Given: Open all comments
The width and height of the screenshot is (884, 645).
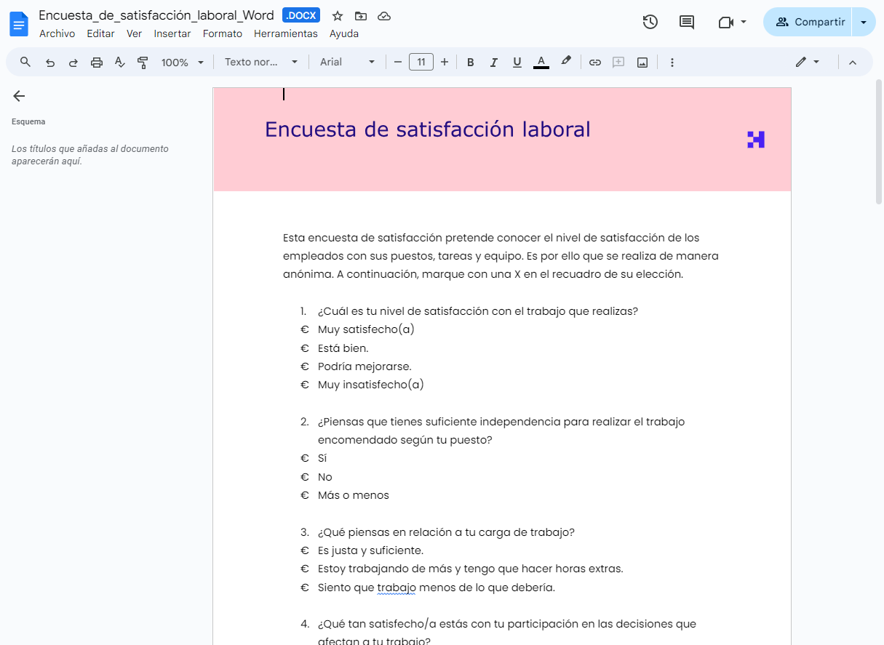Looking at the screenshot, I should (686, 22).
